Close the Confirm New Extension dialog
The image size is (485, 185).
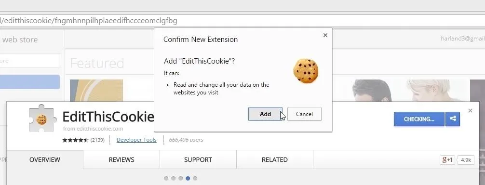[x=325, y=35]
